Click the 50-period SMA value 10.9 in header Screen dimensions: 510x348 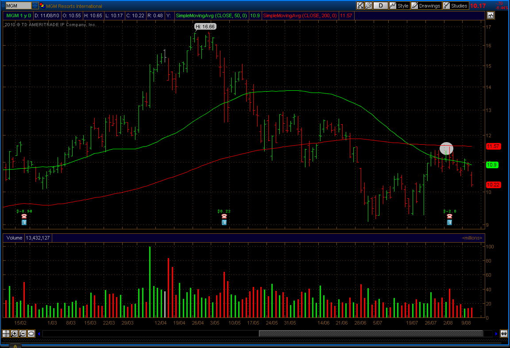[255, 15]
